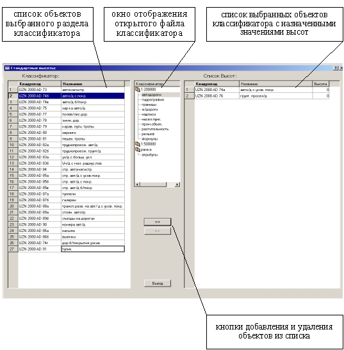Select row 1 UZN 2000 AD 73
Viewport: 344px width, 350px height.
(x=66, y=90)
